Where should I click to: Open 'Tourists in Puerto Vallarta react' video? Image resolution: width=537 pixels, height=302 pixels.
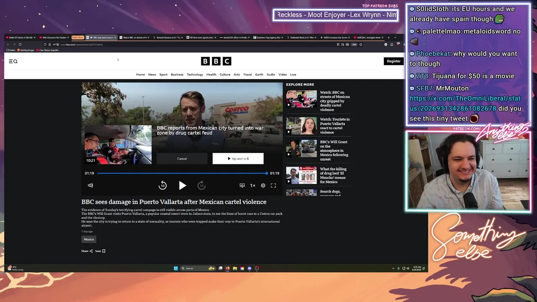pos(335,126)
